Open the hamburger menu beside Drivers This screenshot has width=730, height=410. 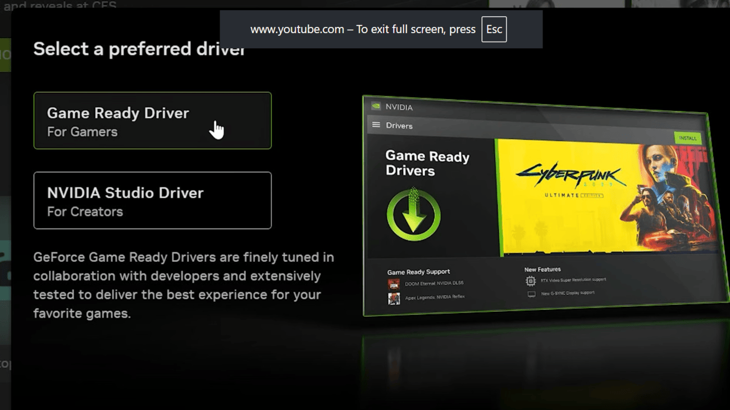(x=376, y=125)
